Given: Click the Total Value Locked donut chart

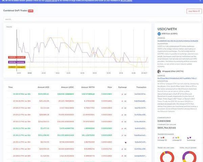Looking at the screenshot, I should 189,157.
